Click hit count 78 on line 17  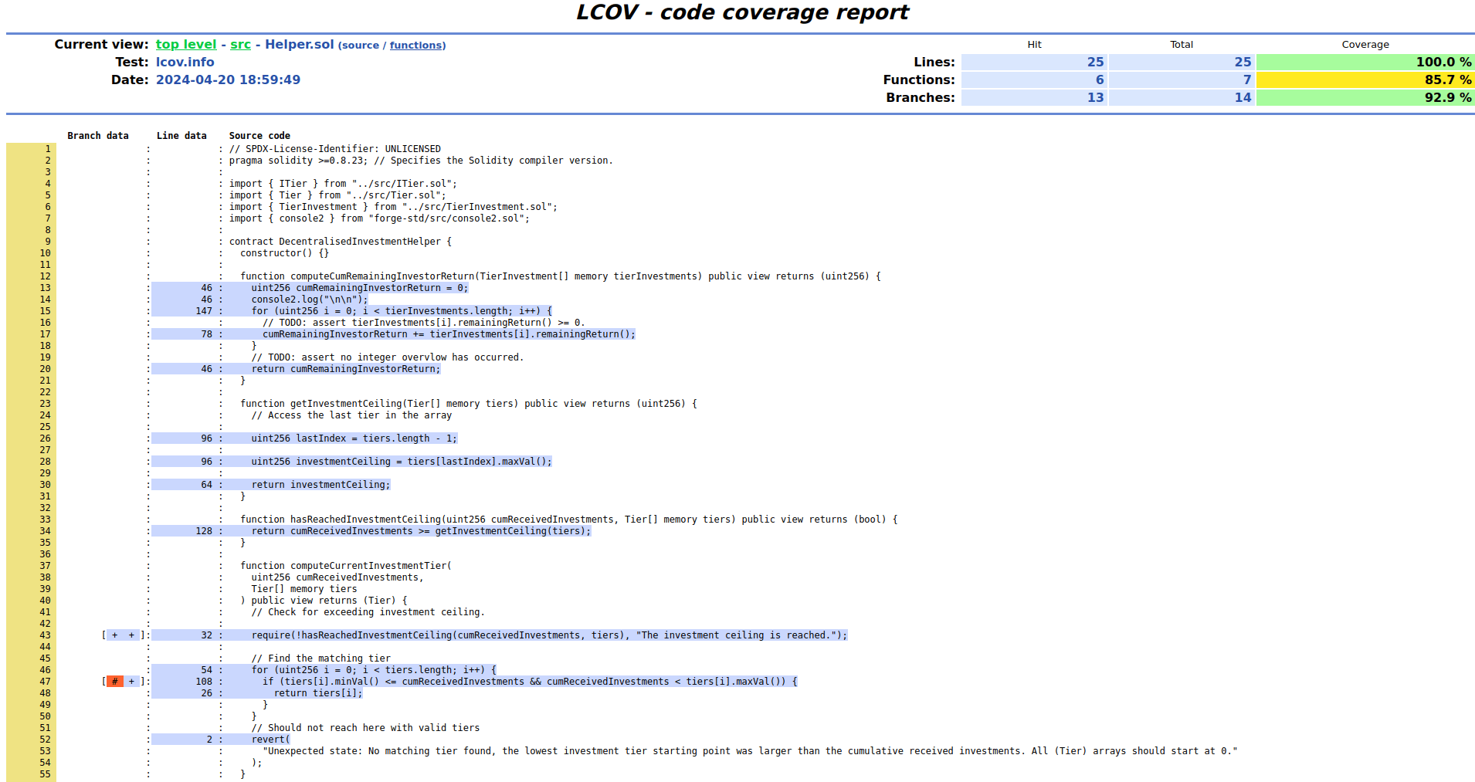pos(207,334)
